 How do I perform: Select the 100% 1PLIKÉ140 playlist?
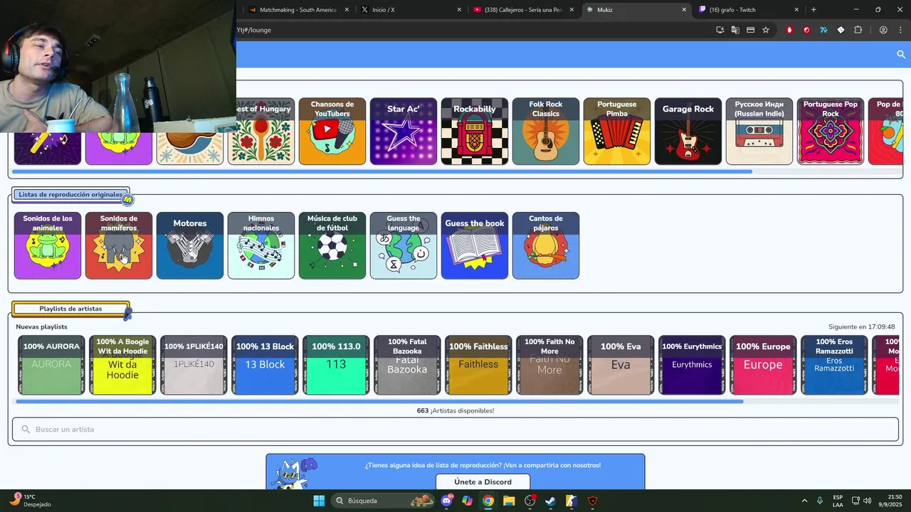click(x=194, y=365)
